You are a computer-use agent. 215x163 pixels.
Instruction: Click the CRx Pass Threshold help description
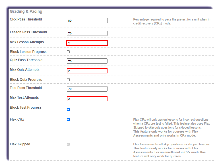[171, 21]
